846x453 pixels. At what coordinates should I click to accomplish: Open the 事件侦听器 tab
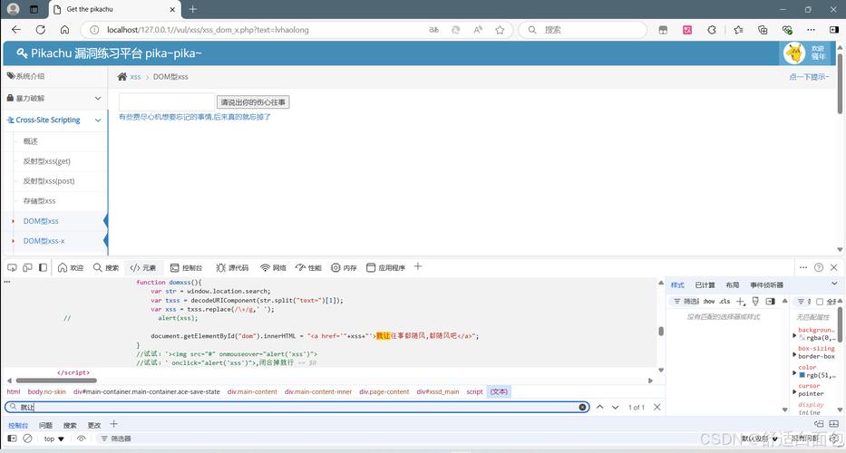[766, 284]
